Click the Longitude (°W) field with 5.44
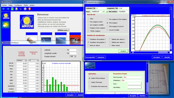 coord(124,8)
